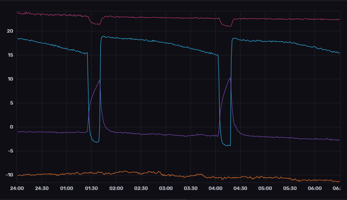Click the first purple peak near 01:40
Screen dimensions: 347x200
99,80
